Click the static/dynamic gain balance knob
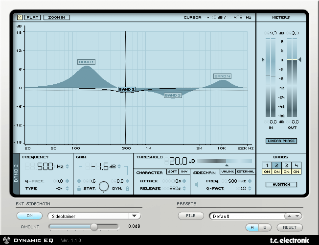The height and width of the screenshot is (245, 319). 104,186
